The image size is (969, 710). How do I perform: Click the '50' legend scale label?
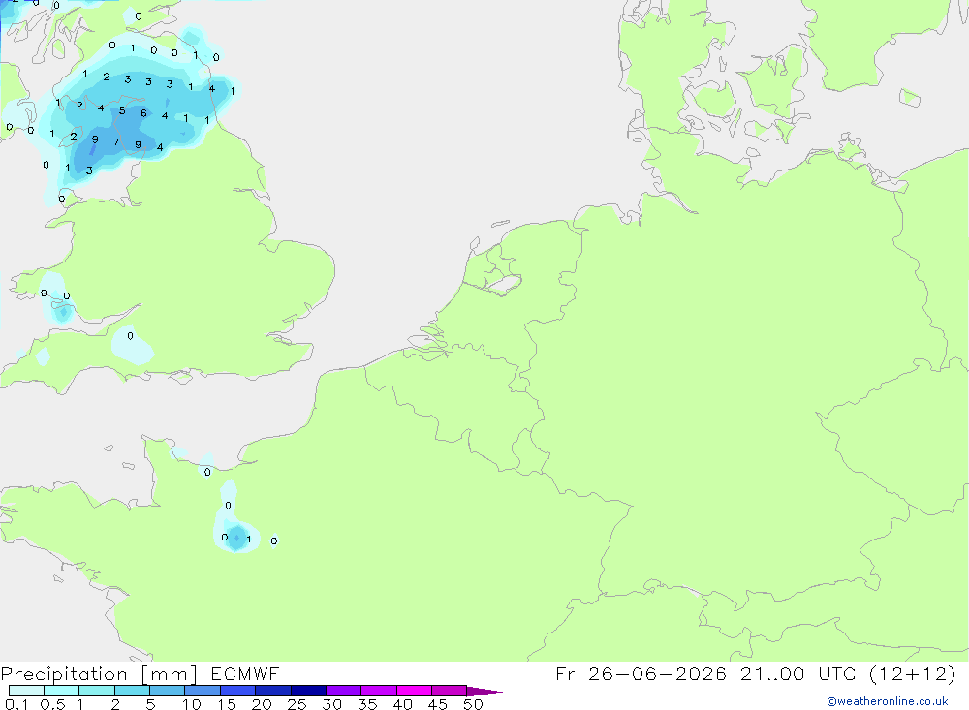click(473, 704)
